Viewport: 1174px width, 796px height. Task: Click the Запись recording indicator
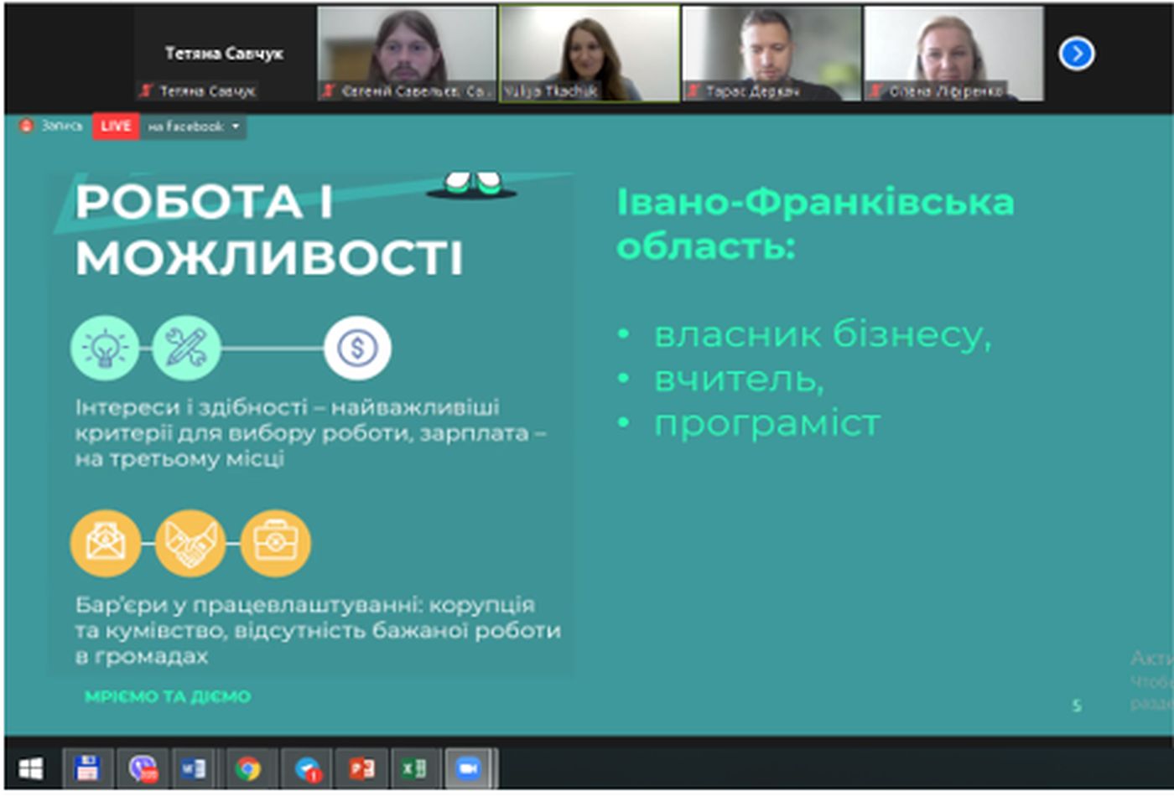click(x=52, y=127)
